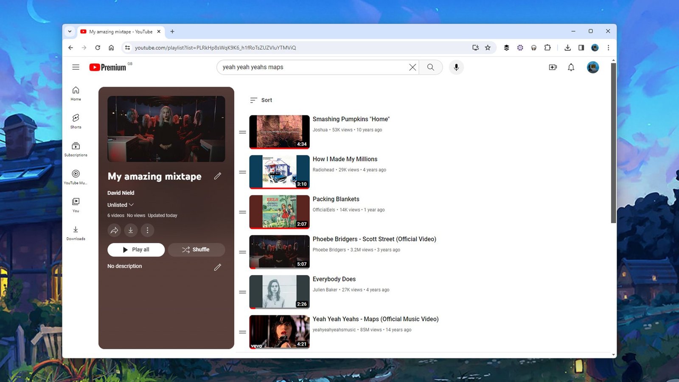The image size is (679, 382).
Task: Download the playlist with the download icon
Action: click(131, 230)
